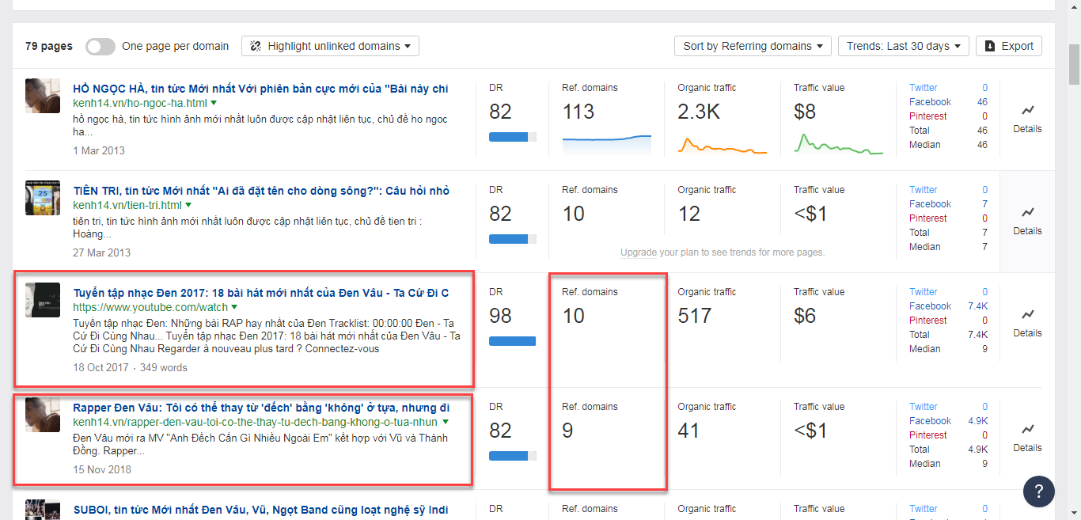
Task: Open Trends: Last 30 days dropdown
Action: [x=903, y=46]
